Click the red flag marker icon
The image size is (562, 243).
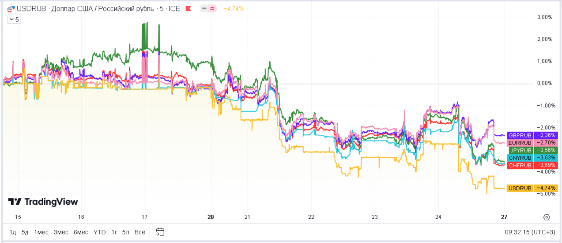[189, 8]
